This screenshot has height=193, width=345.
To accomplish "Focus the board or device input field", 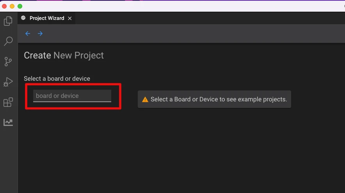I will pyautogui.click(x=72, y=96).
